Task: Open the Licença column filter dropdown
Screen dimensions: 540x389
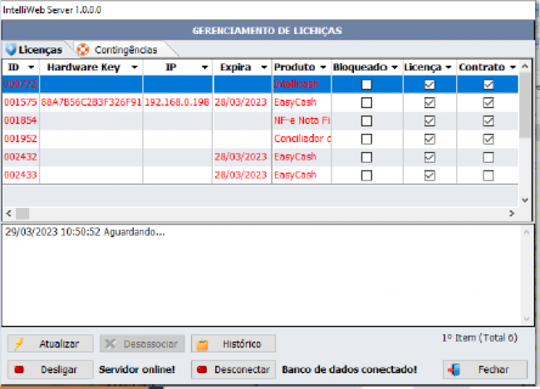Action: tap(449, 67)
